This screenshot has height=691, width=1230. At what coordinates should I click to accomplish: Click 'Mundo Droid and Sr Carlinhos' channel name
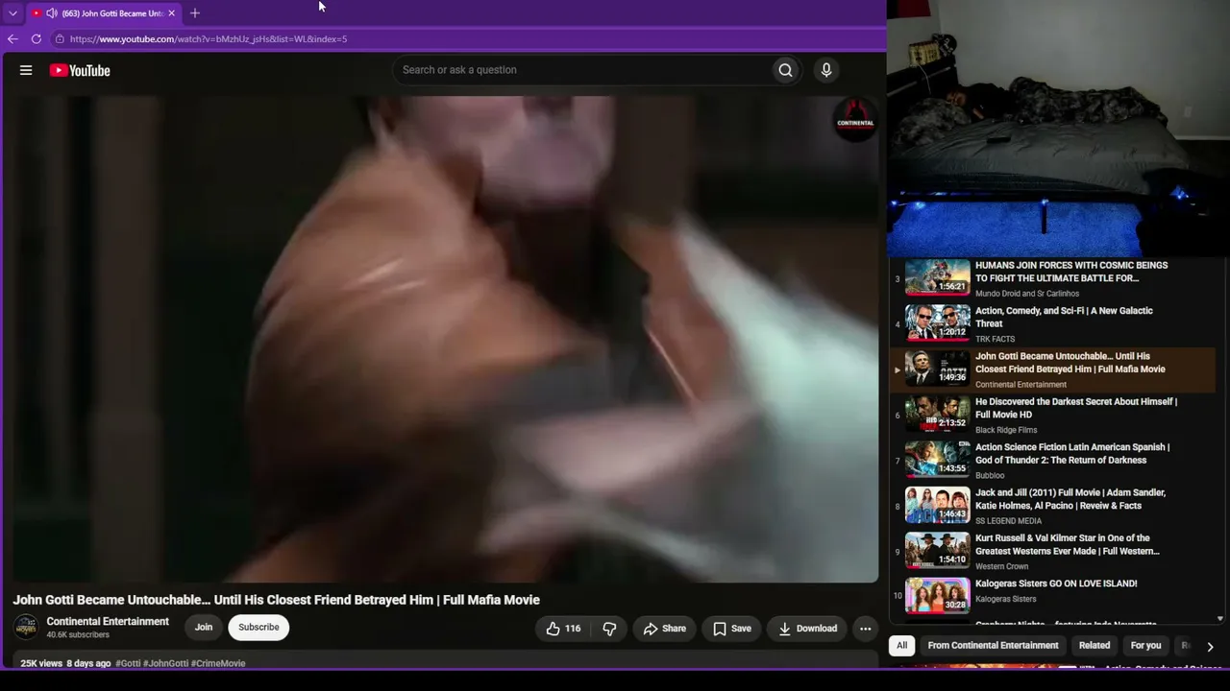pos(1027,294)
